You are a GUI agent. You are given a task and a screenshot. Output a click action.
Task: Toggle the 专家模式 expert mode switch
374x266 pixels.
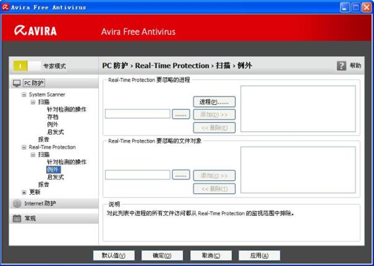27,66
